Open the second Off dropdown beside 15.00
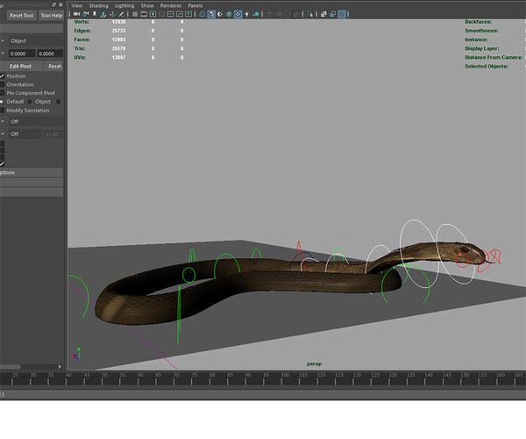526x439 pixels. click(25, 134)
